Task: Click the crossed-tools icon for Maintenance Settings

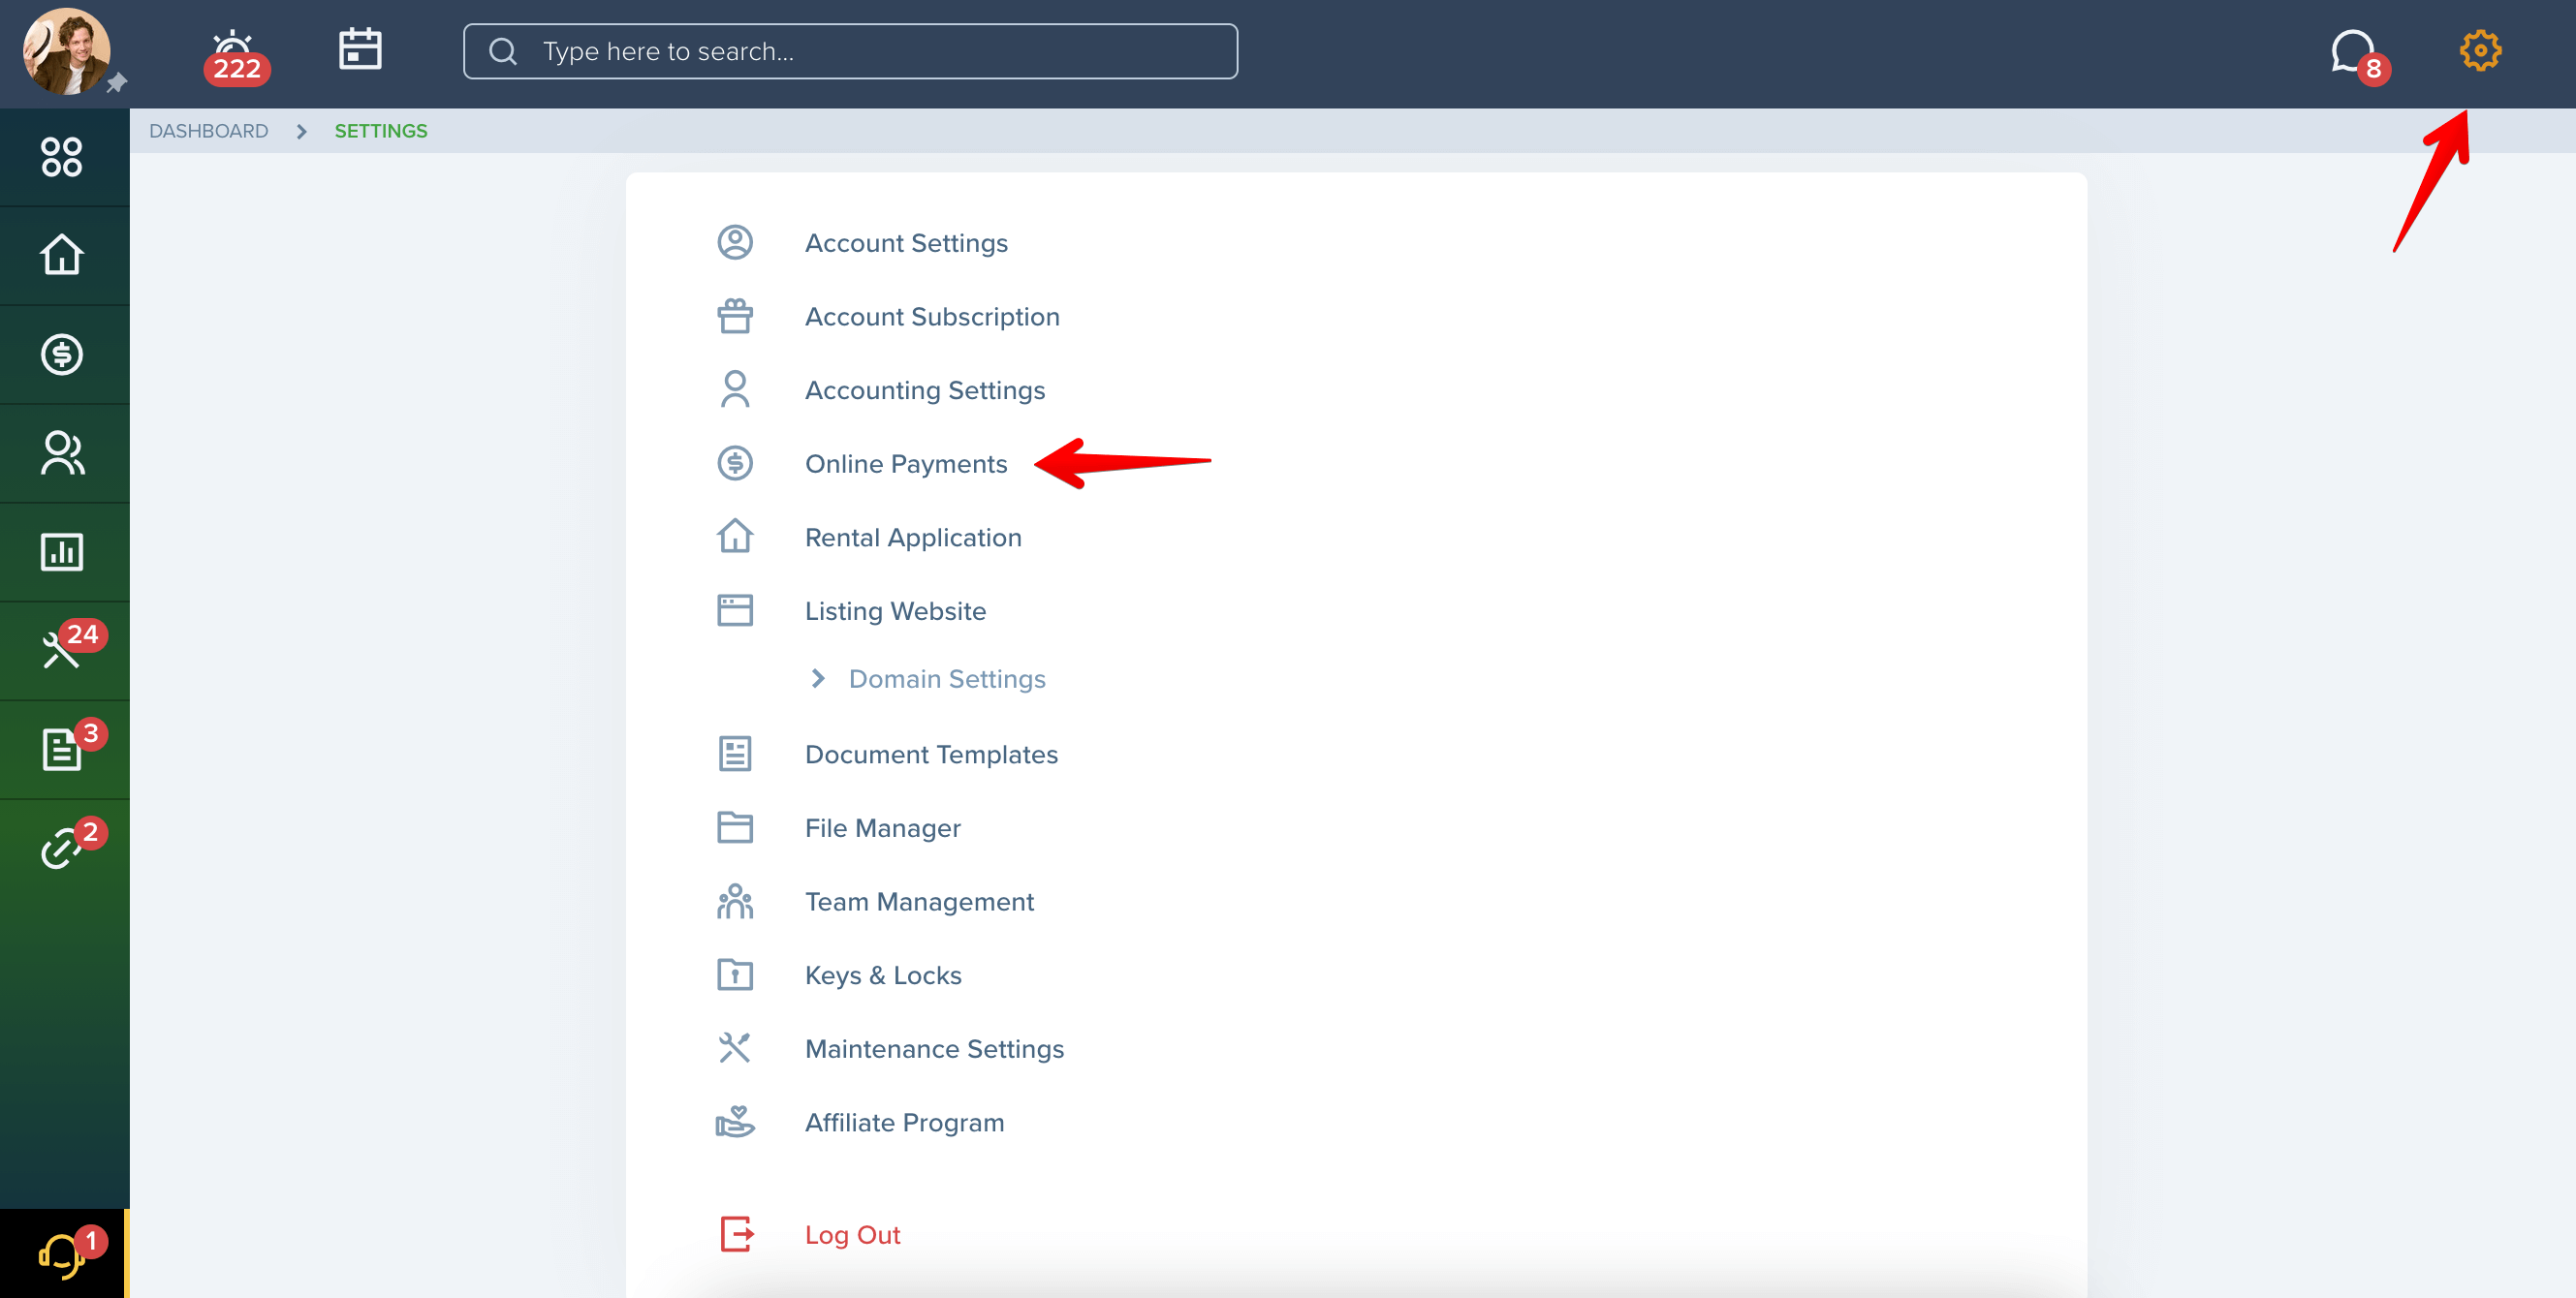Action: point(735,1047)
